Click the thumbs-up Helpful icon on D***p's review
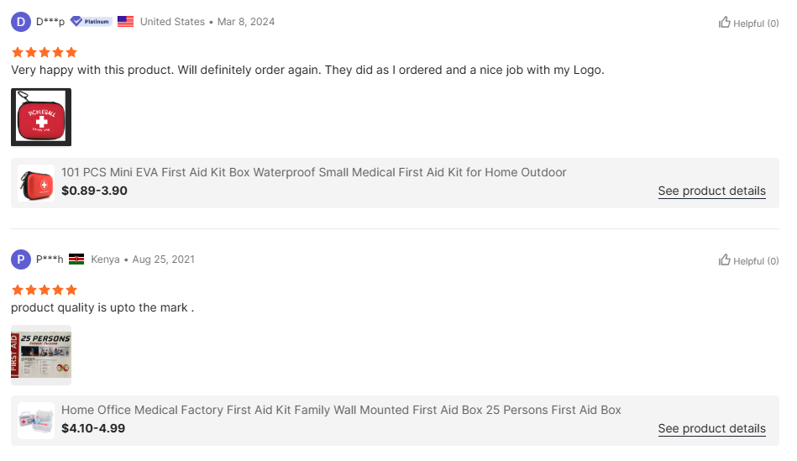 (x=725, y=23)
